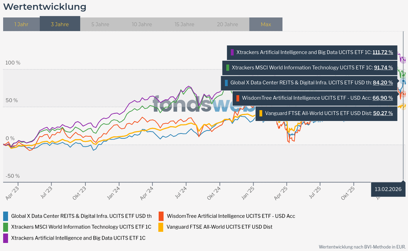Image resolution: width=408 pixels, height=251 pixels.
Task: Click the 0 % y-axis label
Action: (10, 138)
